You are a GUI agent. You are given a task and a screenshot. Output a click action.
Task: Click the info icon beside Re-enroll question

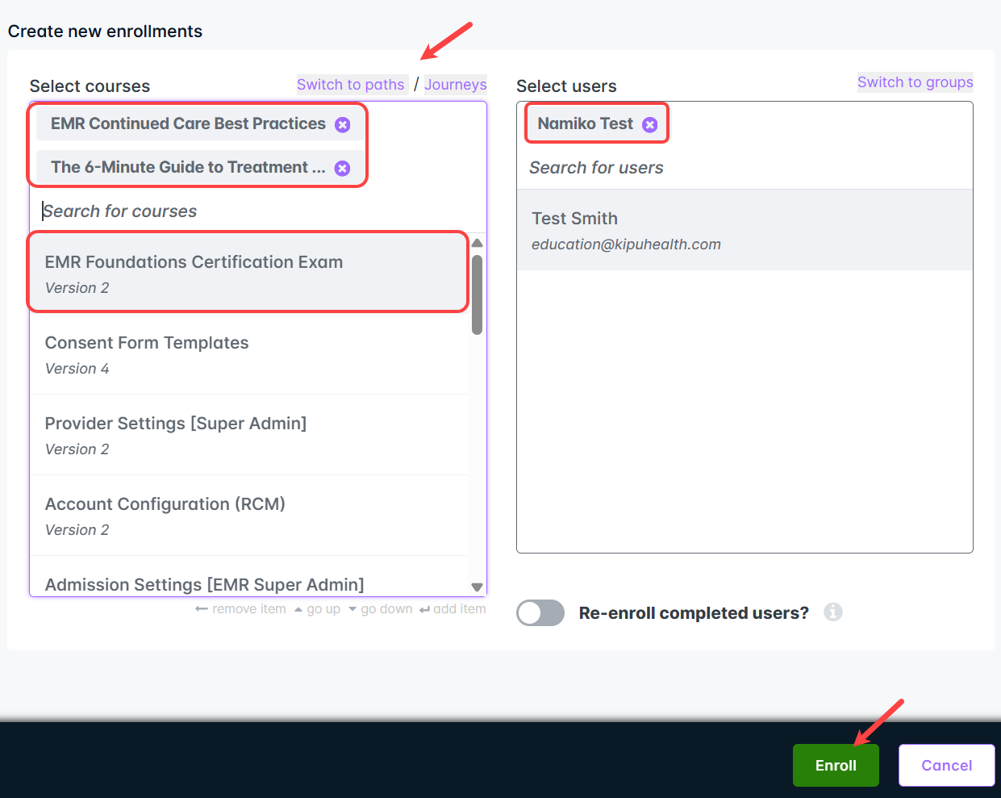pos(833,612)
